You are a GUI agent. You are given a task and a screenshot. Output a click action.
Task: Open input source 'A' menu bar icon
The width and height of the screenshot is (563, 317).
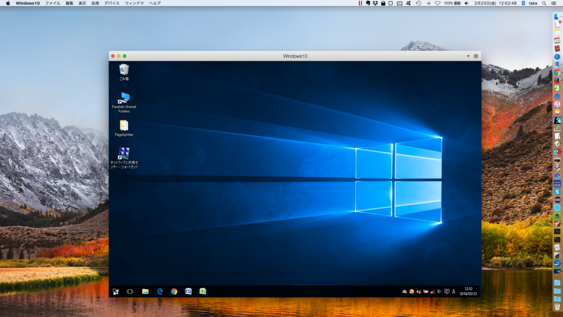(524, 3)
